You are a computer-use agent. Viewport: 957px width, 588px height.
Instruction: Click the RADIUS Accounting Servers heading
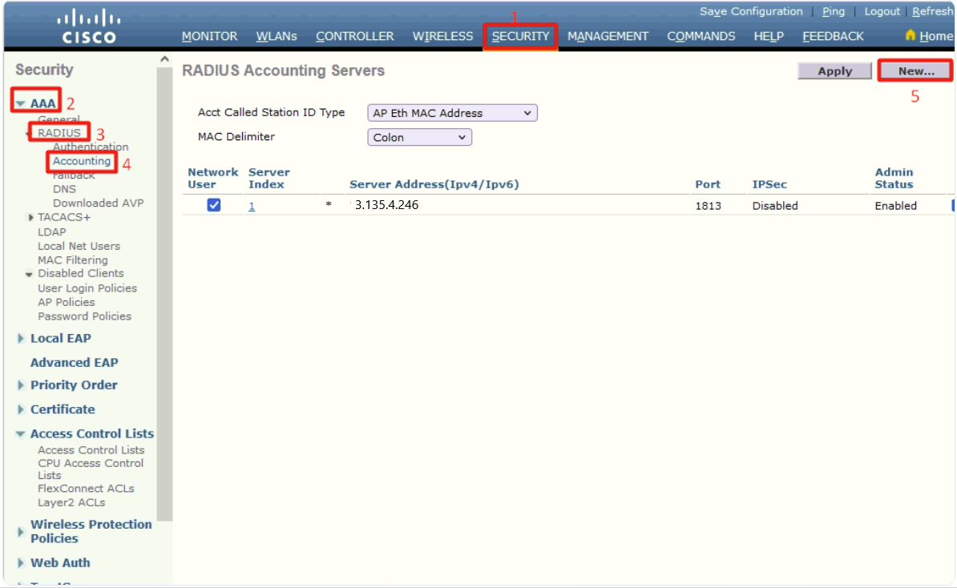coord(283,70)
